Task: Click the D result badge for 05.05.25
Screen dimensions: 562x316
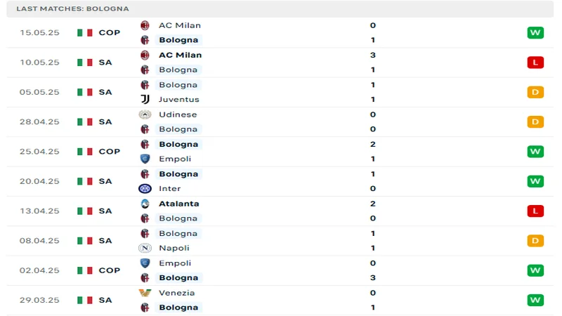Action: pyautogui.click(x=535, y=92)
